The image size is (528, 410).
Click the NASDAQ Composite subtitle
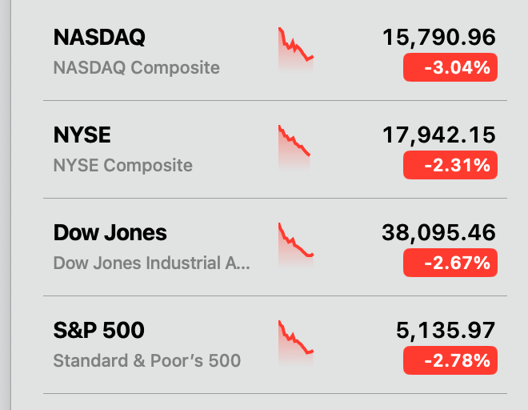136,68
